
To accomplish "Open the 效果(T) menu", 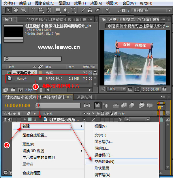I will point(80,3).
